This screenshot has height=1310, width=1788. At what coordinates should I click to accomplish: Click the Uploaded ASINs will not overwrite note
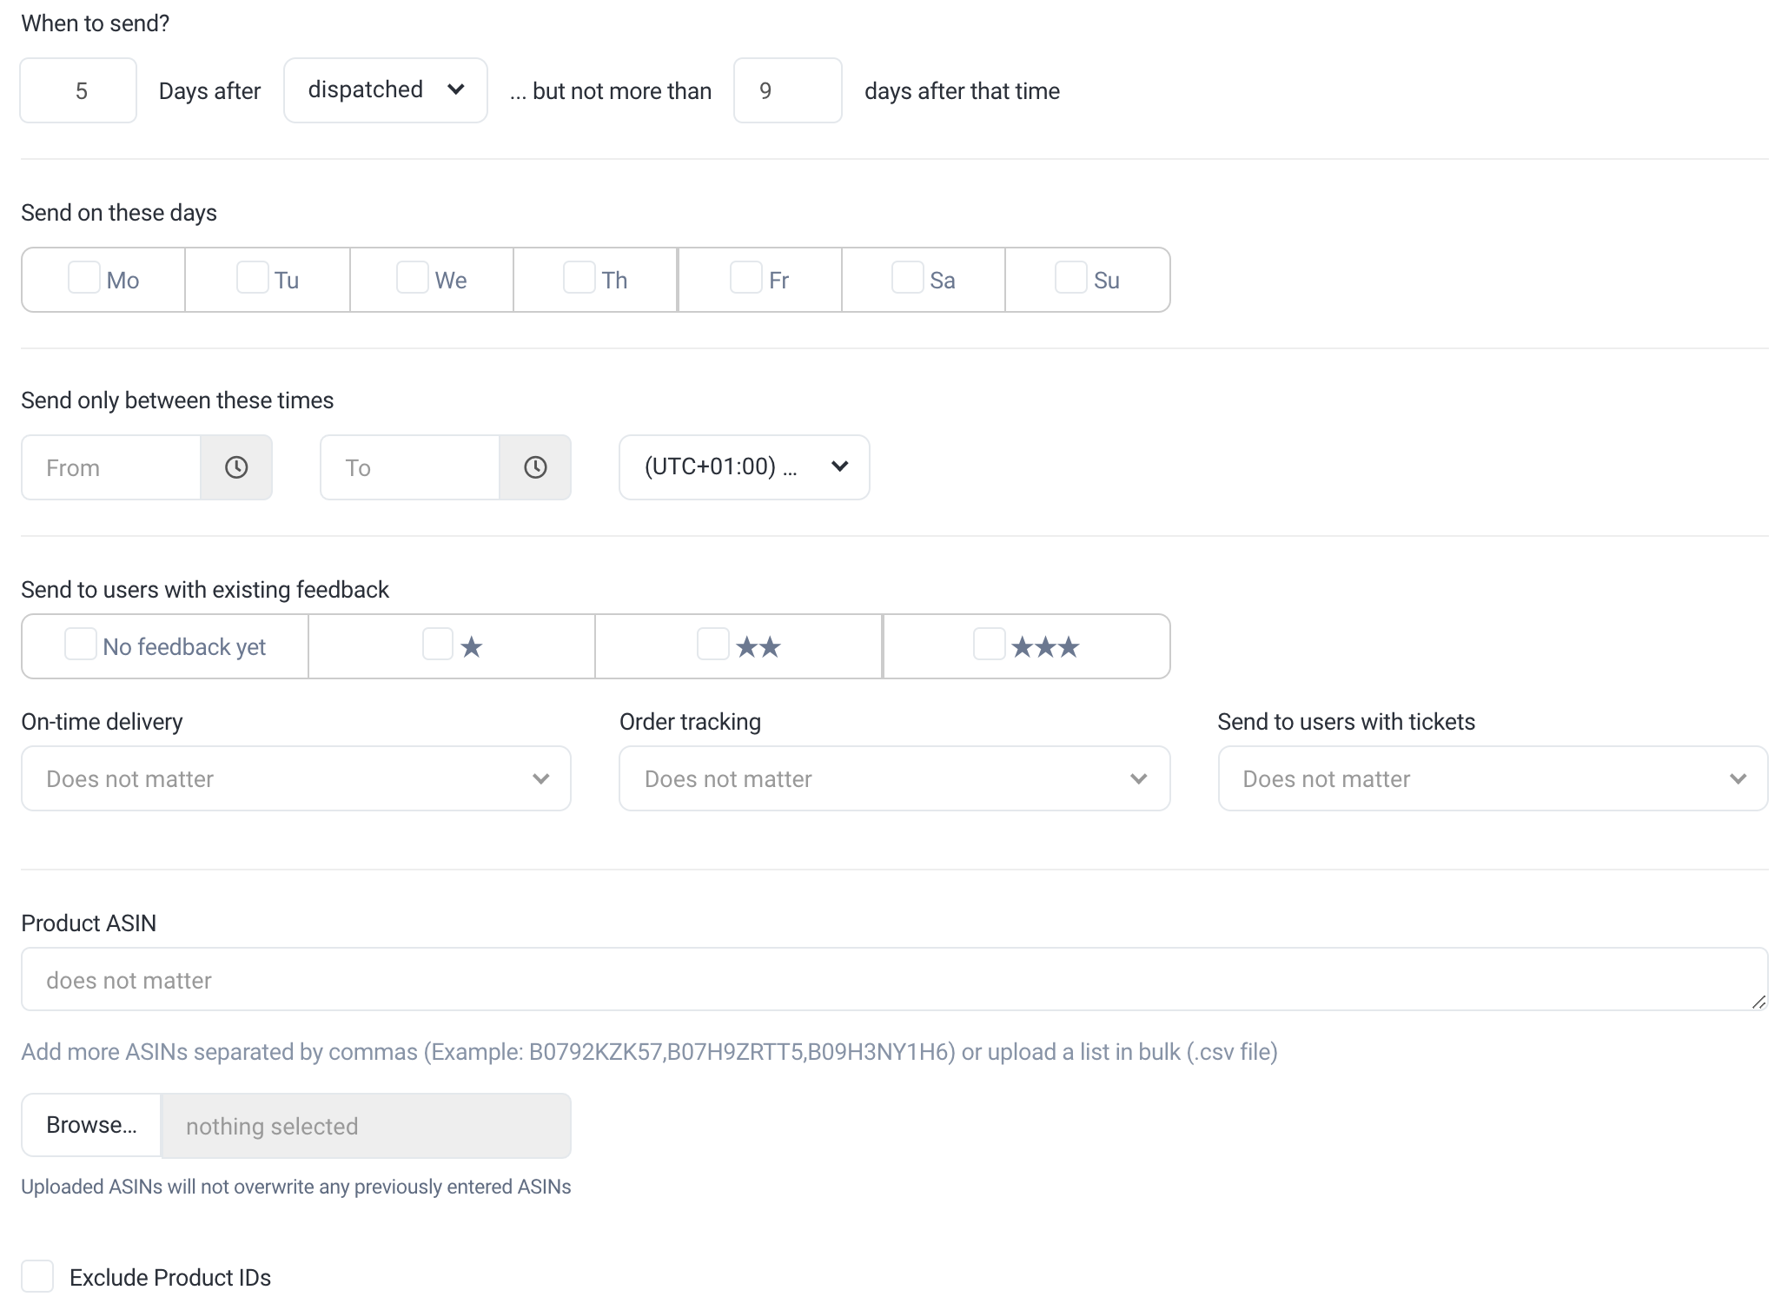tap(296, 1187)
